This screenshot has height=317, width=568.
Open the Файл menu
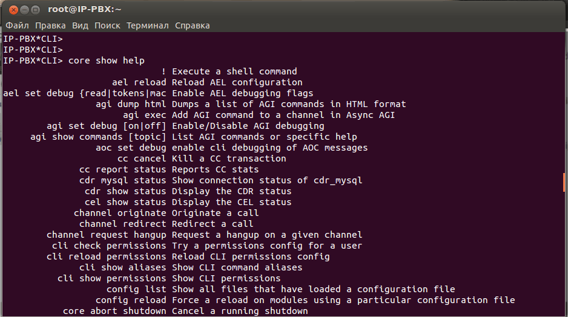click(18, 25)
